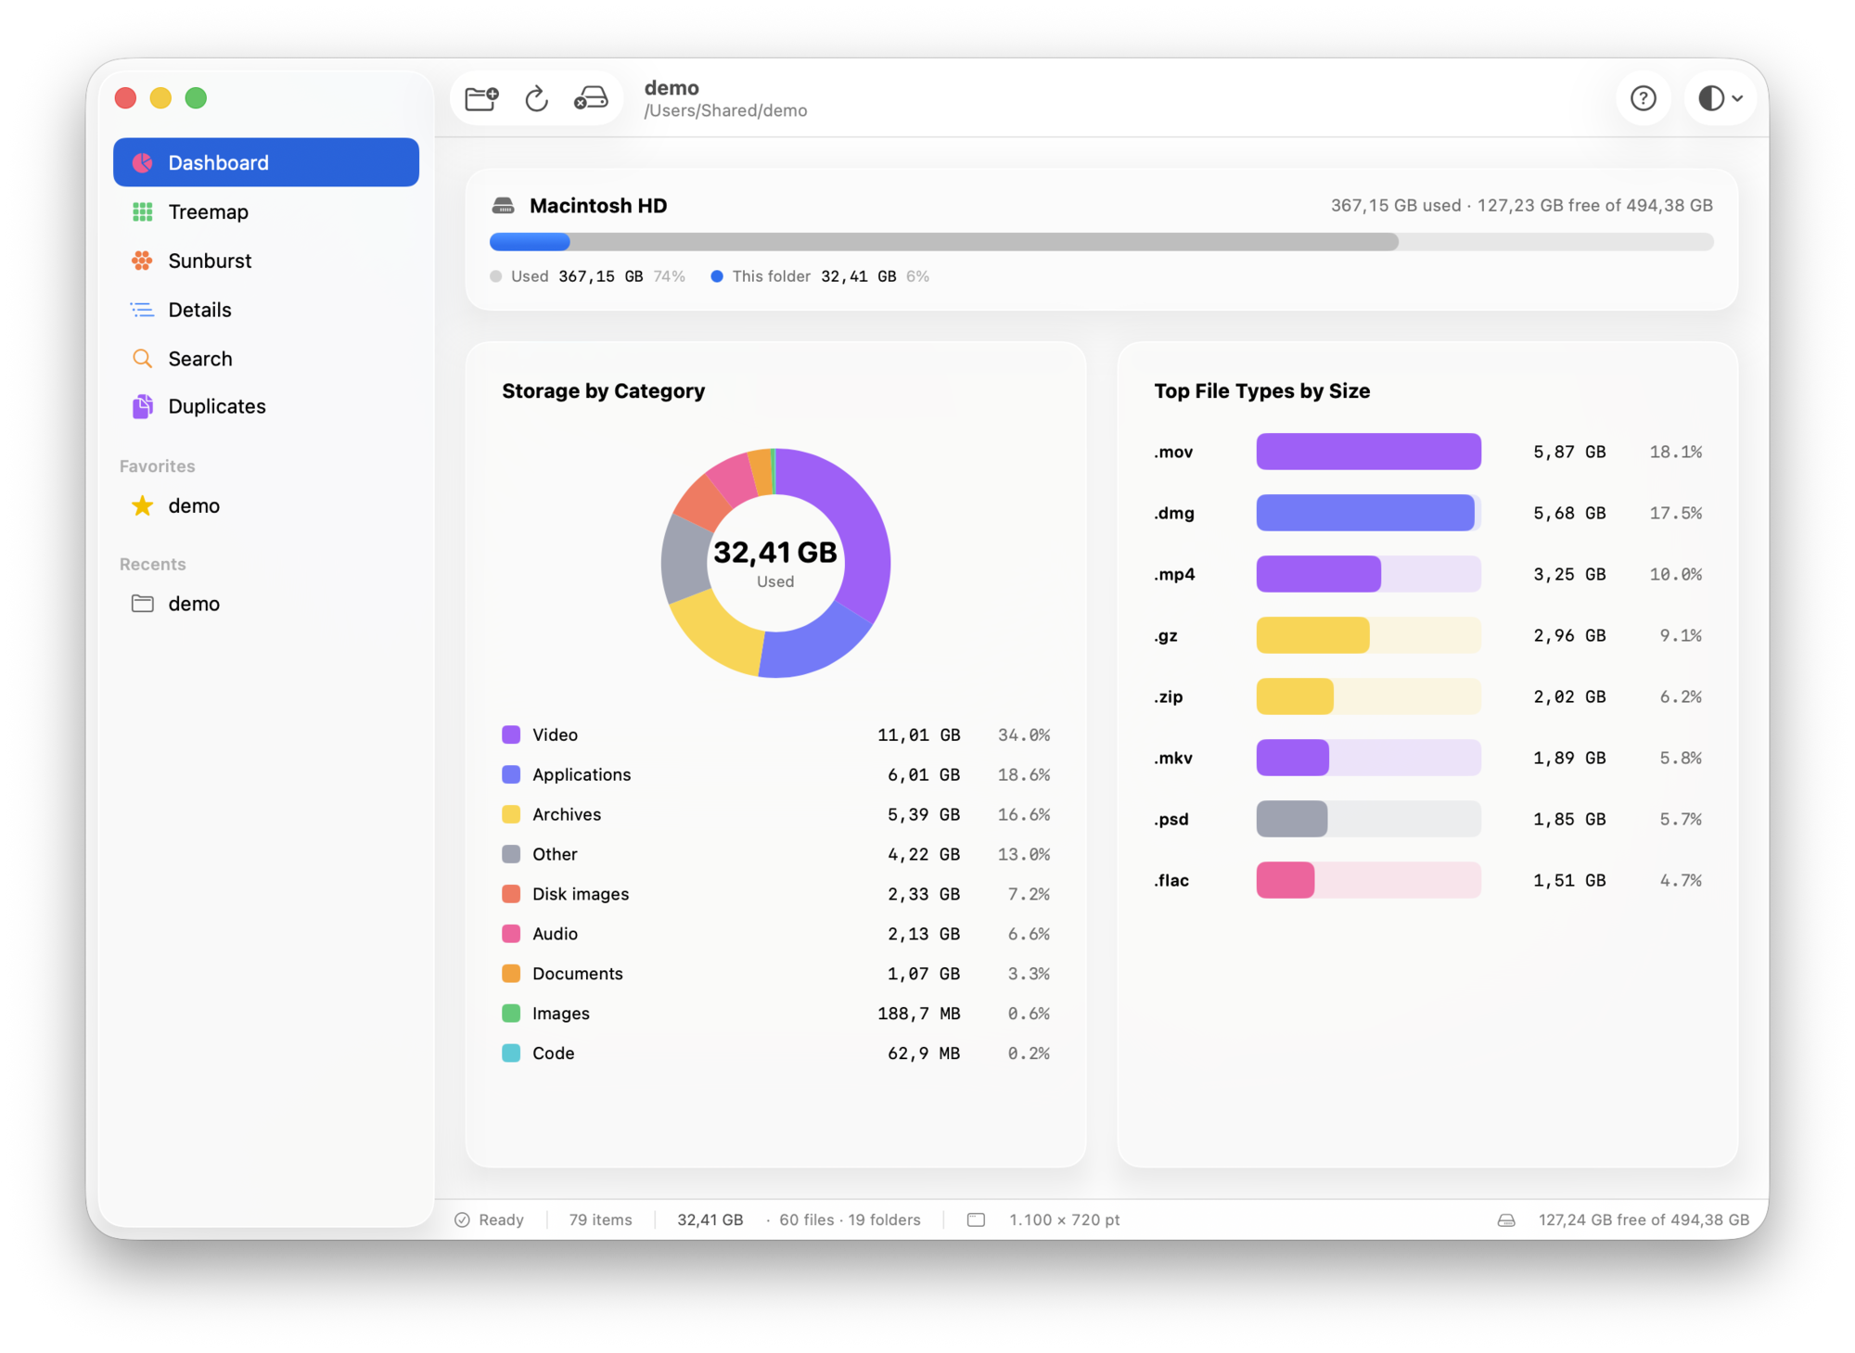Screen dimensions: 1855x1353
Task: Open demo under Favorites
Action: point(266,505)
